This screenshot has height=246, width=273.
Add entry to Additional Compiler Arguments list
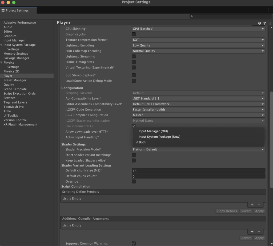[x=252, y=232]
